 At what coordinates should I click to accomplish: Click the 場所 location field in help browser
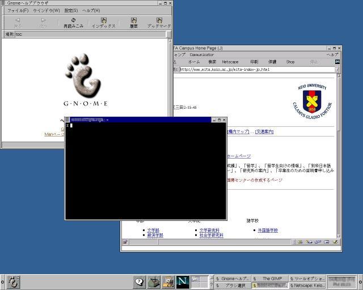pos(91,34)
